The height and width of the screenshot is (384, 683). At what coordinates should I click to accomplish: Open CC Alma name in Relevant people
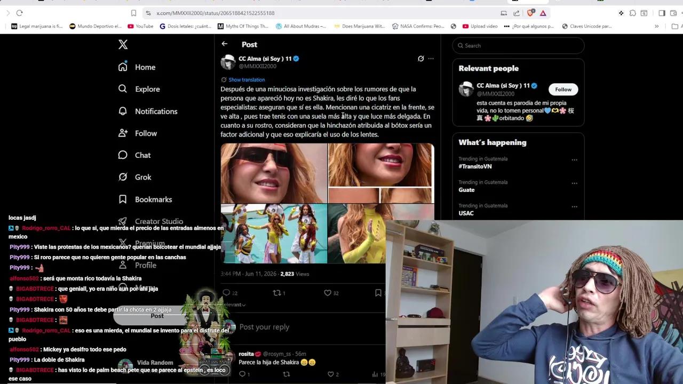[503, 85]
